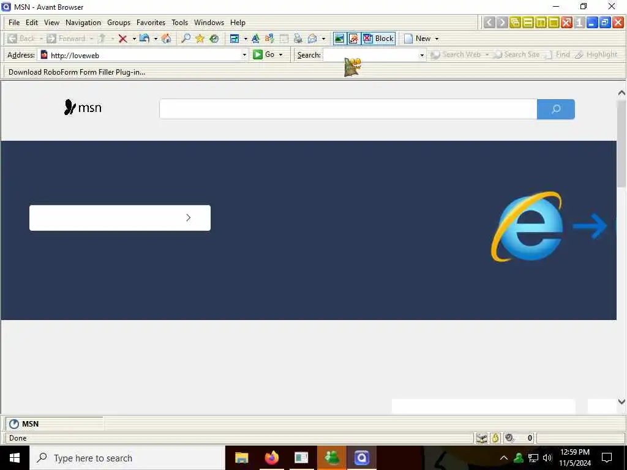Click the Print icon
The height and width of the screenshot is (470, 627).
298,39
